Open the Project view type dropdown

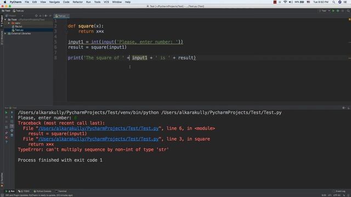14,16
